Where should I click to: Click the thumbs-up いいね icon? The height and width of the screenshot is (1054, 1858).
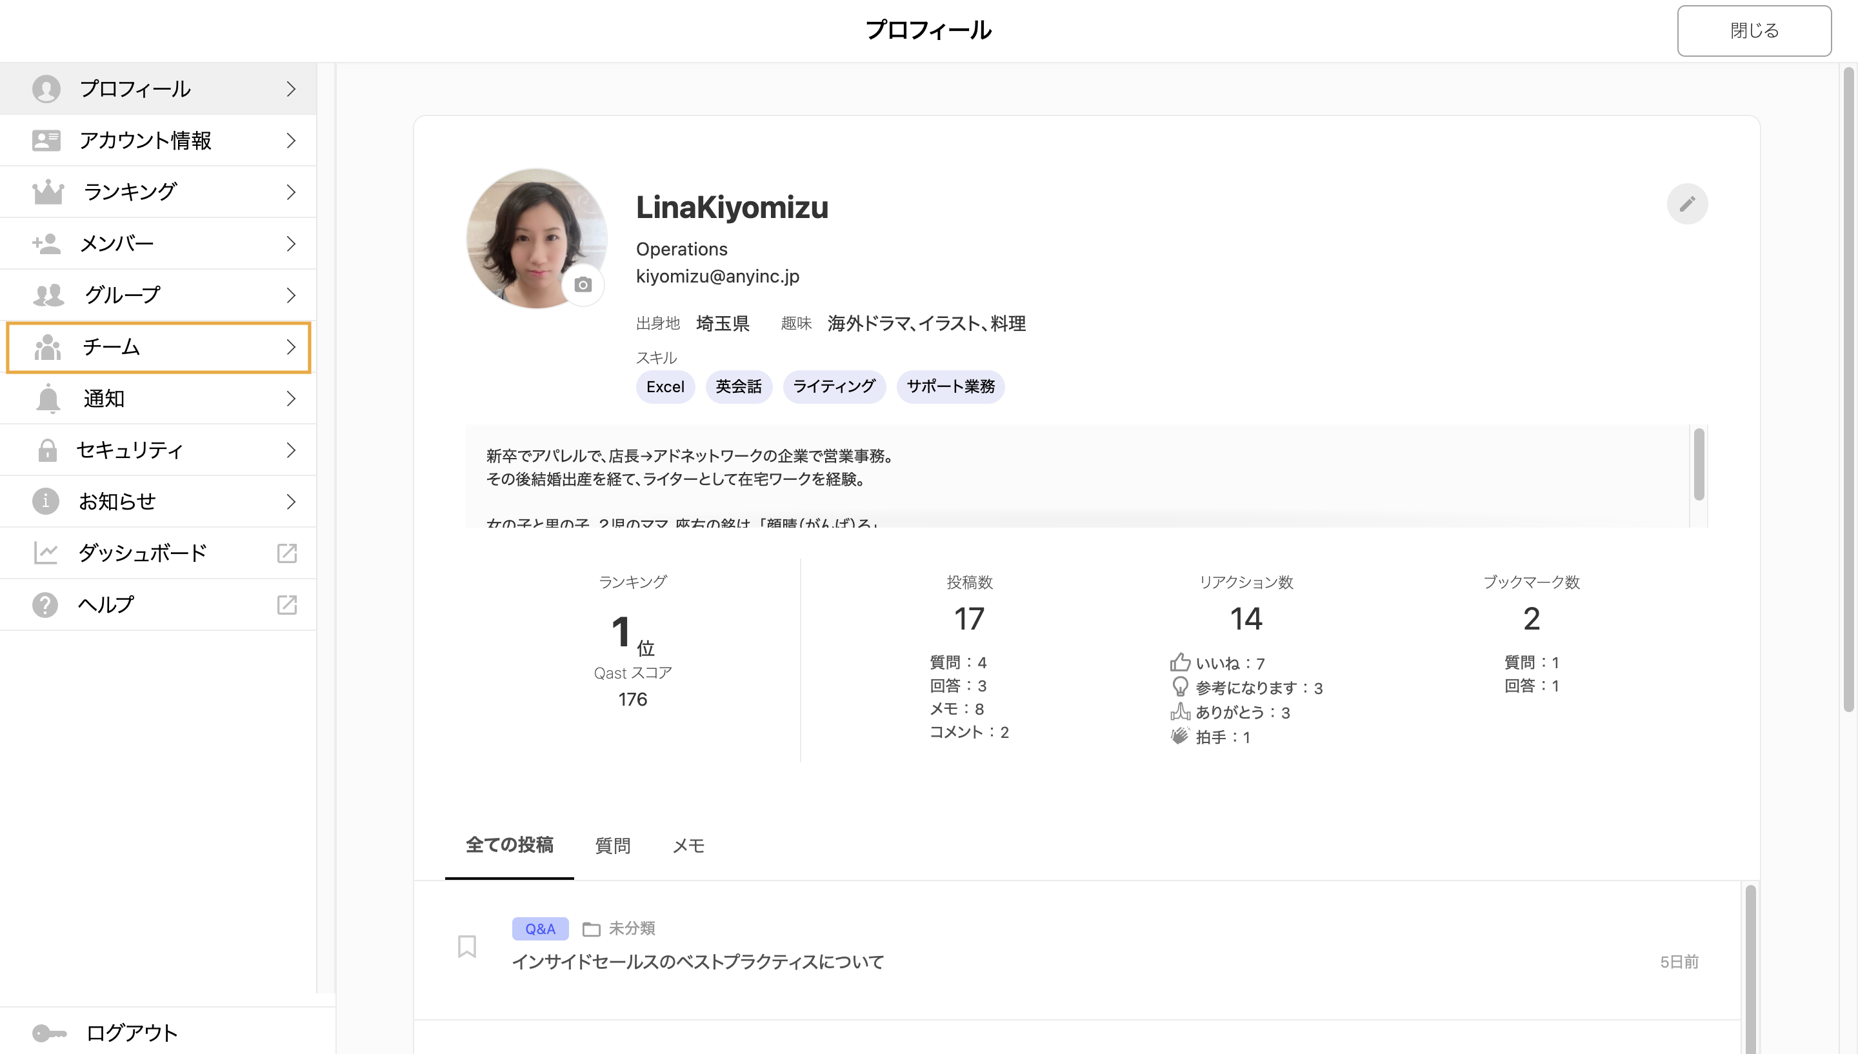pos(1180,662)
